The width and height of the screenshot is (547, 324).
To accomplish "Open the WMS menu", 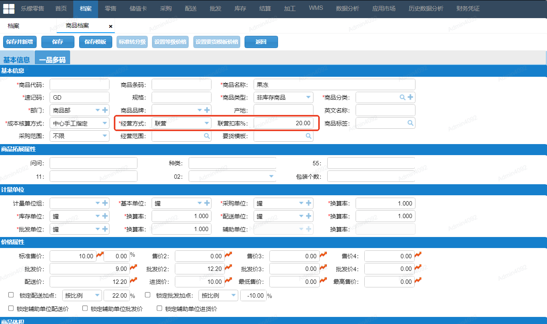I will (x=316, y=8).
